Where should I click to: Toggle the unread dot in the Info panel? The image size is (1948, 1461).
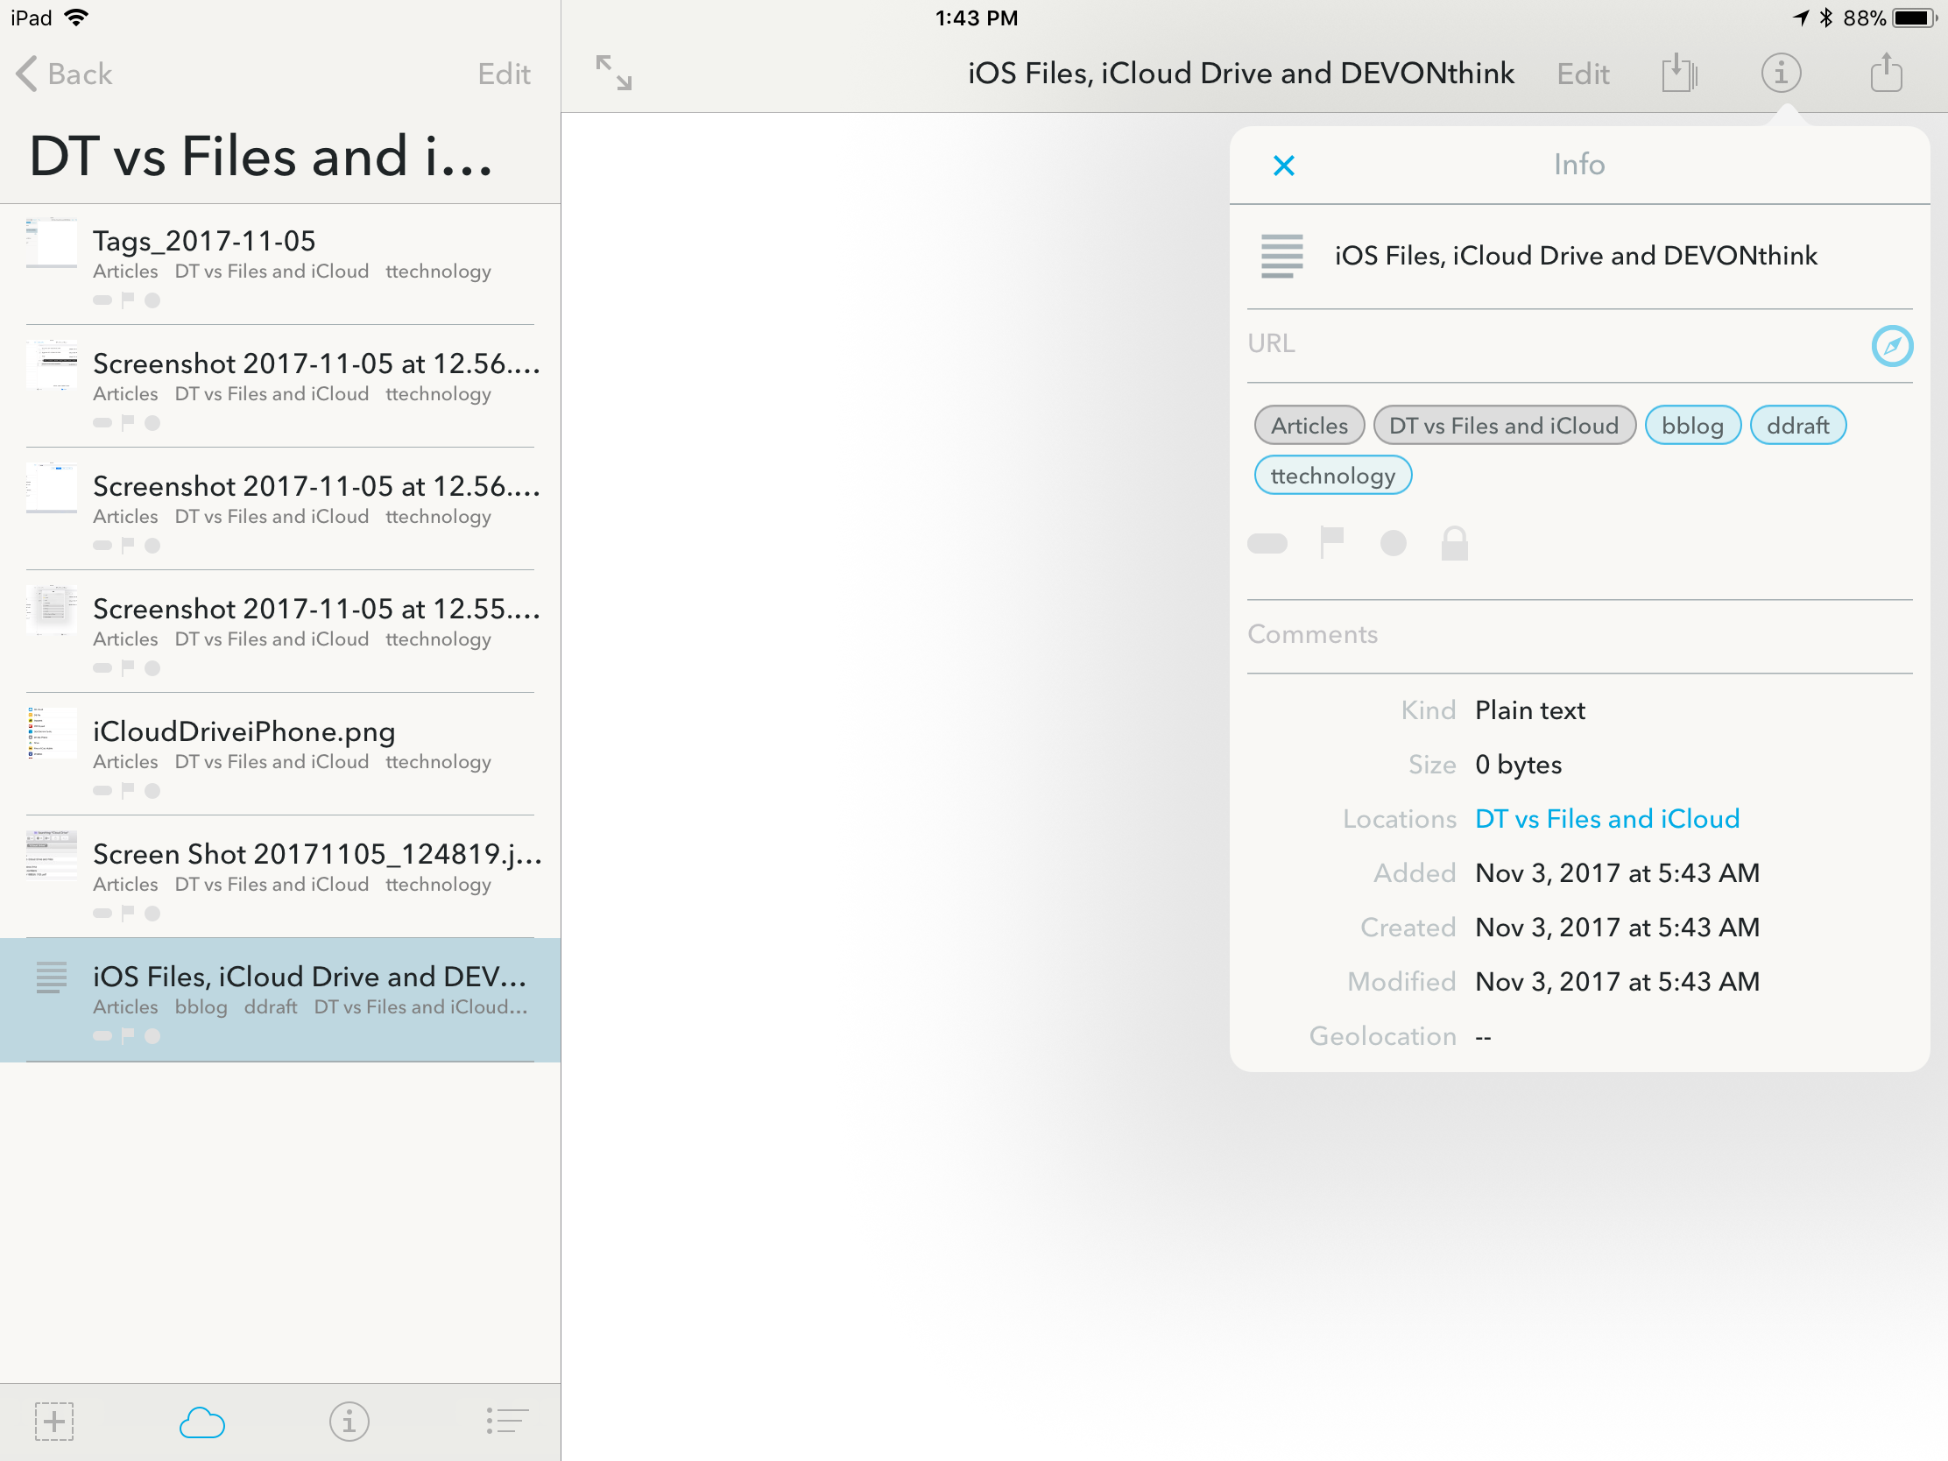[1394, 543]
